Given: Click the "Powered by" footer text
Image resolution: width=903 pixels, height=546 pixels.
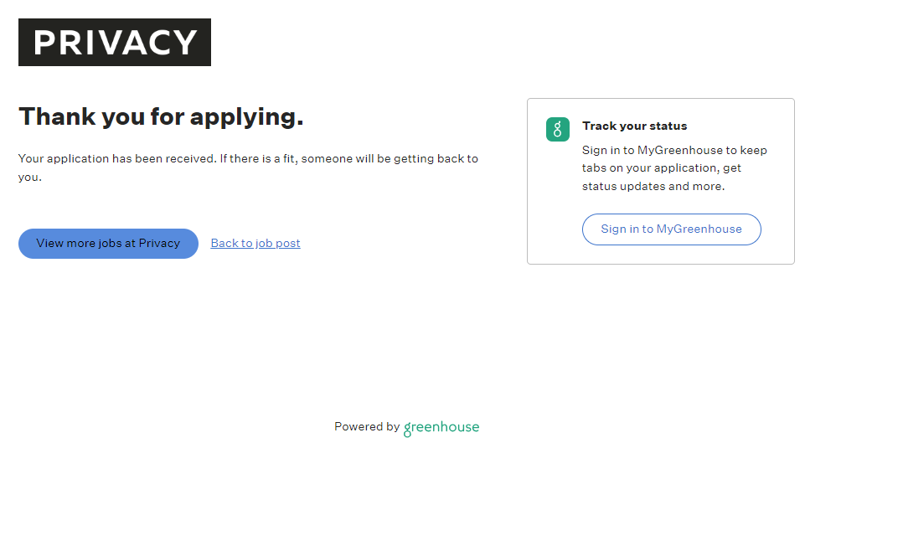Looking at the screenshot, I should (366, 426).
